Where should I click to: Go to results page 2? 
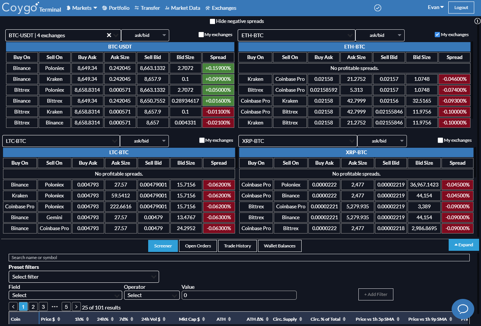click(x=33, y=306)
